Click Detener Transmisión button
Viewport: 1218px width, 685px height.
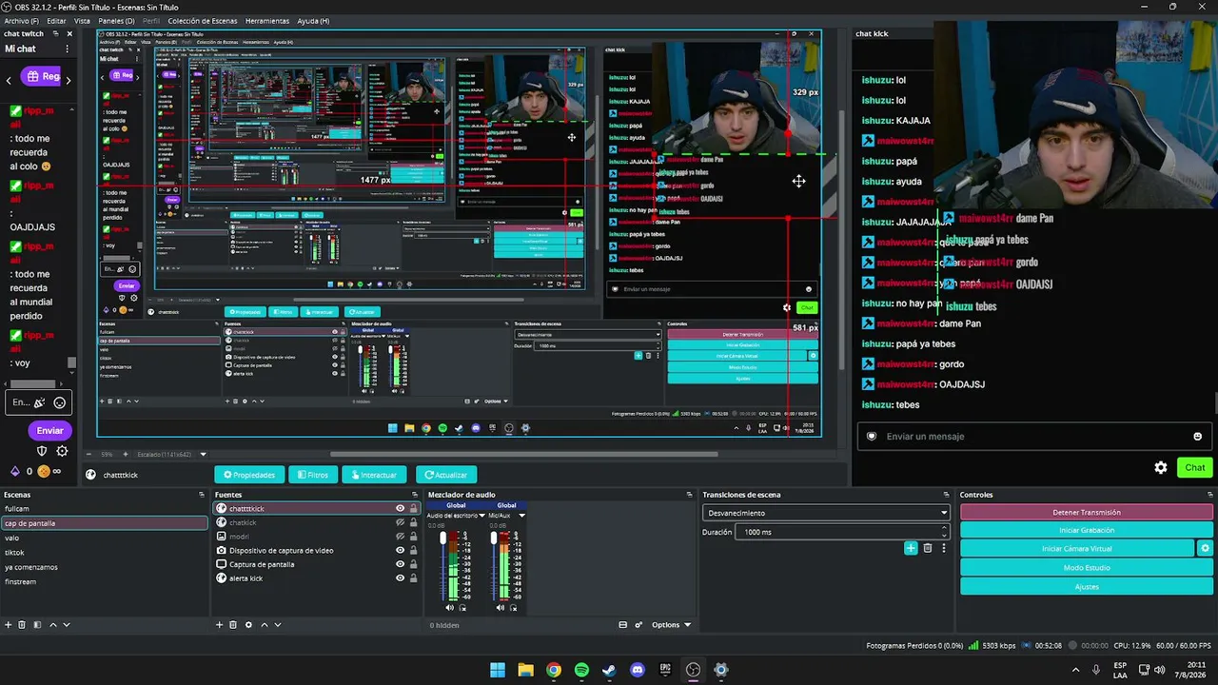[x=1087, y=512]
